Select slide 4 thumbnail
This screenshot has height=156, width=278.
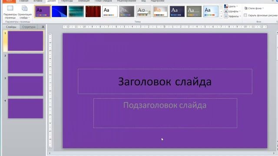point(26,108)
